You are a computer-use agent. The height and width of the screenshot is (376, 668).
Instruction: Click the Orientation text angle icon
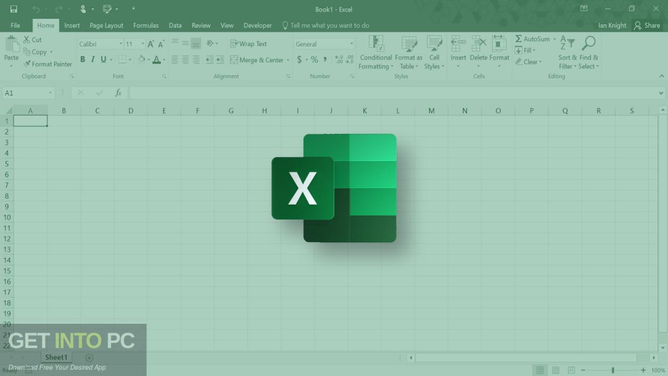point(210,43)
